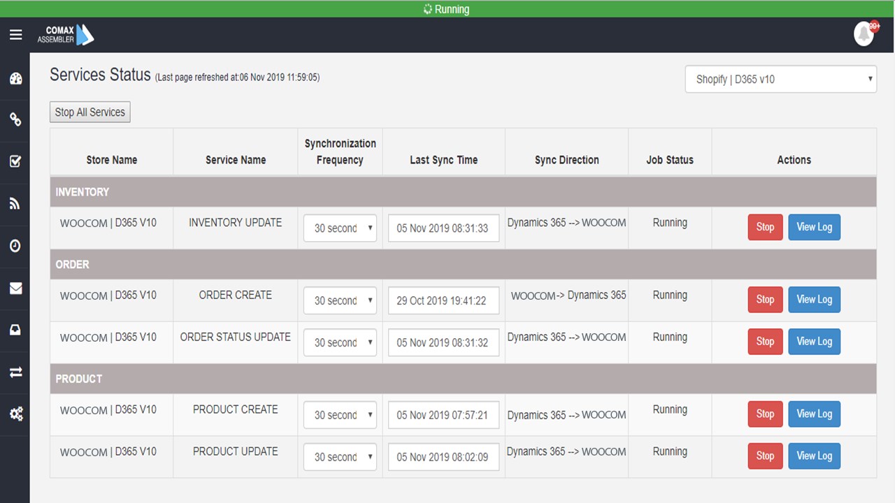Screen dimensions: 895x503
Task: Click the last page refreshed timestamp
Action: point(237,78)
